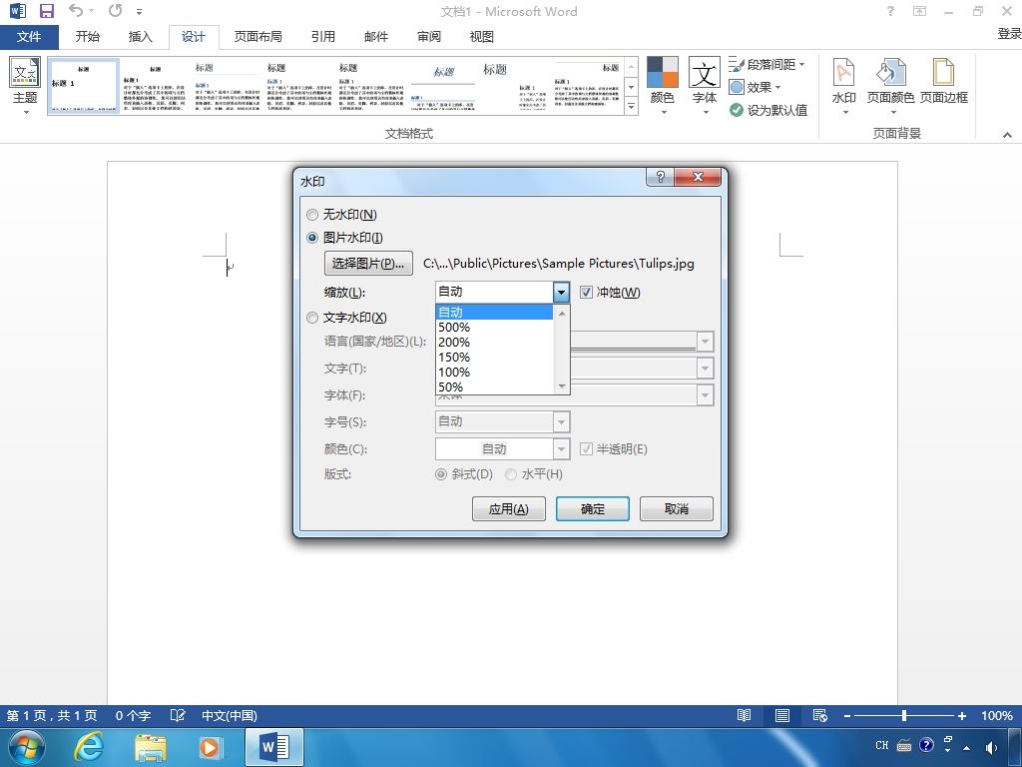The image size is (1022, 767).
Task: Choose 100% in the scale list
Action: (495, 373)
